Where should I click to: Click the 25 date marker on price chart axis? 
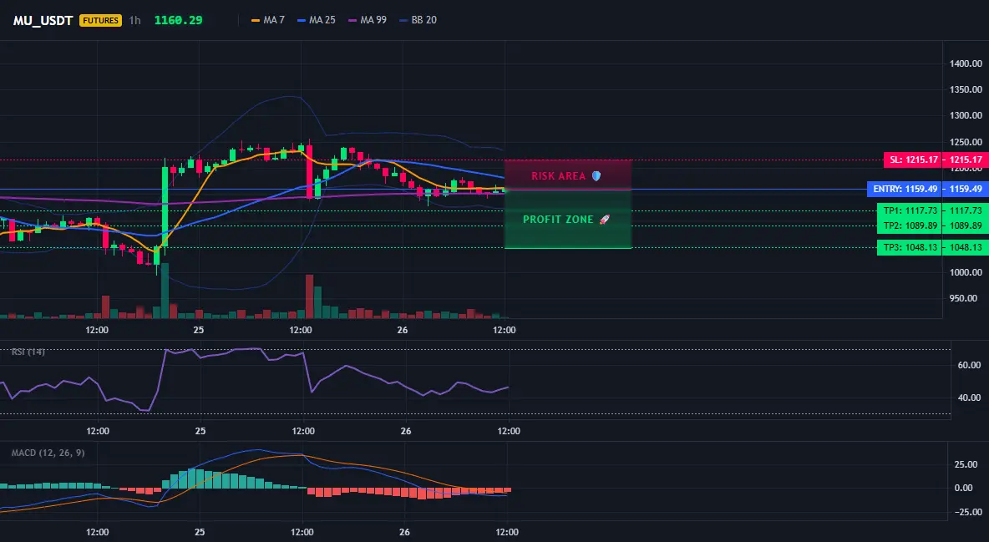tap(199, 330)
